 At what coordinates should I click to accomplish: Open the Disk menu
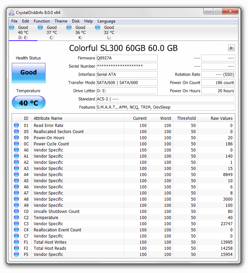[x=76, y=21]
